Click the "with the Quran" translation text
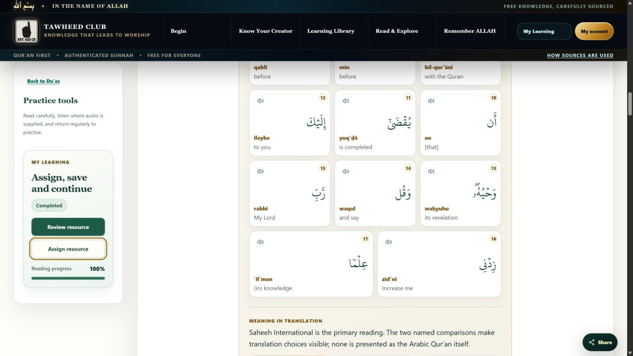Screen dimensions: 633x356 444,76
